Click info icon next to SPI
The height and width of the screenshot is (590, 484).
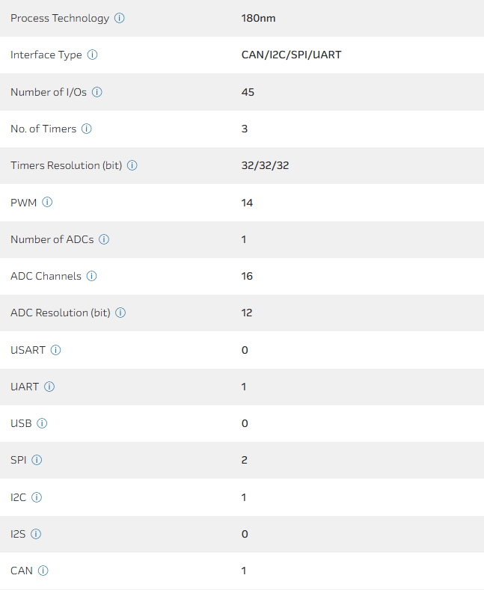click(x=37, y=460)
